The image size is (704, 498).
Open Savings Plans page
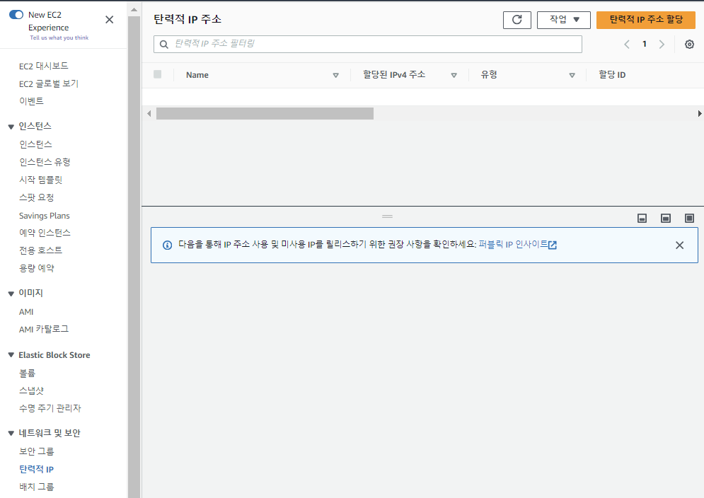point(45,216)
